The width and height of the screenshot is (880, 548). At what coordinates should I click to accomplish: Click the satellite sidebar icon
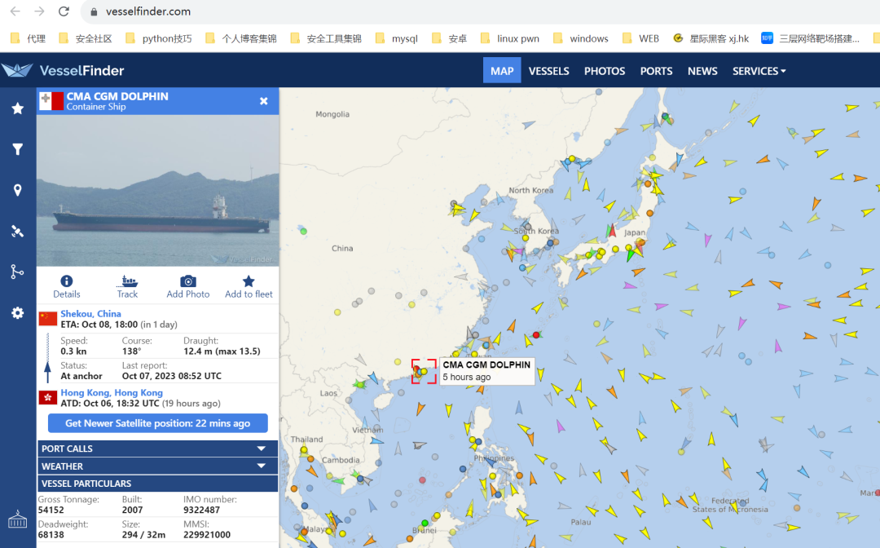click(18, 232)
